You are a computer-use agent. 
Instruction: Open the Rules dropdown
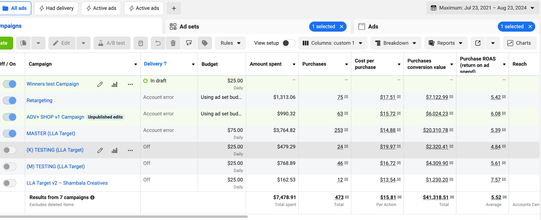pyautogui.click(x=230, y=43)
